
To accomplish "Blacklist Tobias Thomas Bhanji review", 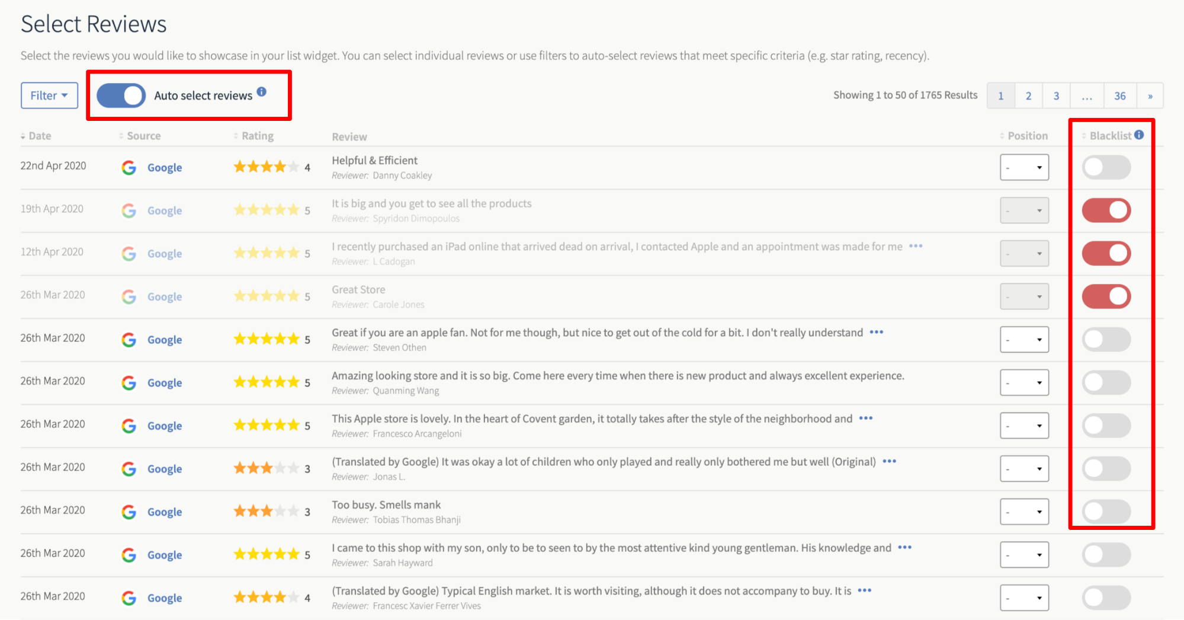I will [x=1106, y=512].
